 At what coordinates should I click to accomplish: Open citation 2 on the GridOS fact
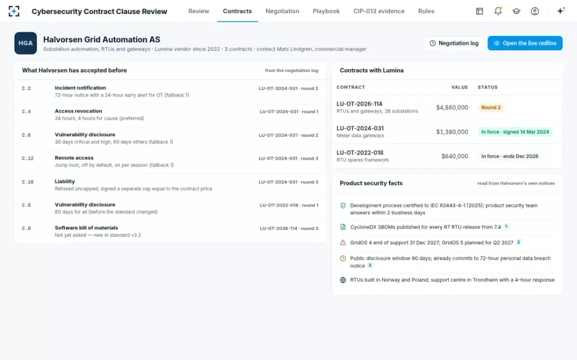tap(518, 242)
